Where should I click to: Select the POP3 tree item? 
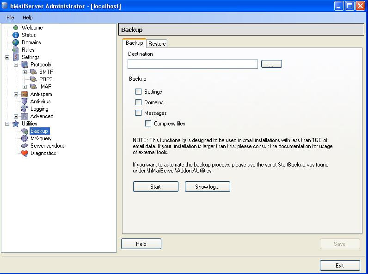(x=46, y=79)
